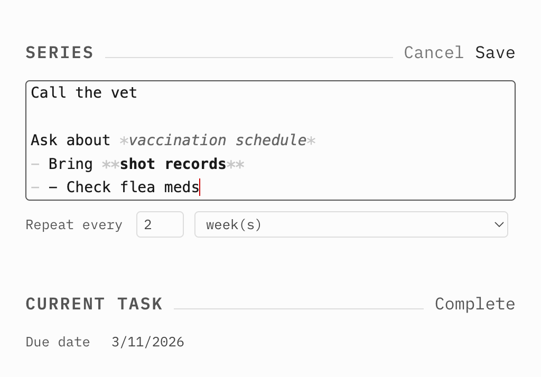Click the closing asterisks after "records"
Screen dimensions: 541x377
coord(235,164)
